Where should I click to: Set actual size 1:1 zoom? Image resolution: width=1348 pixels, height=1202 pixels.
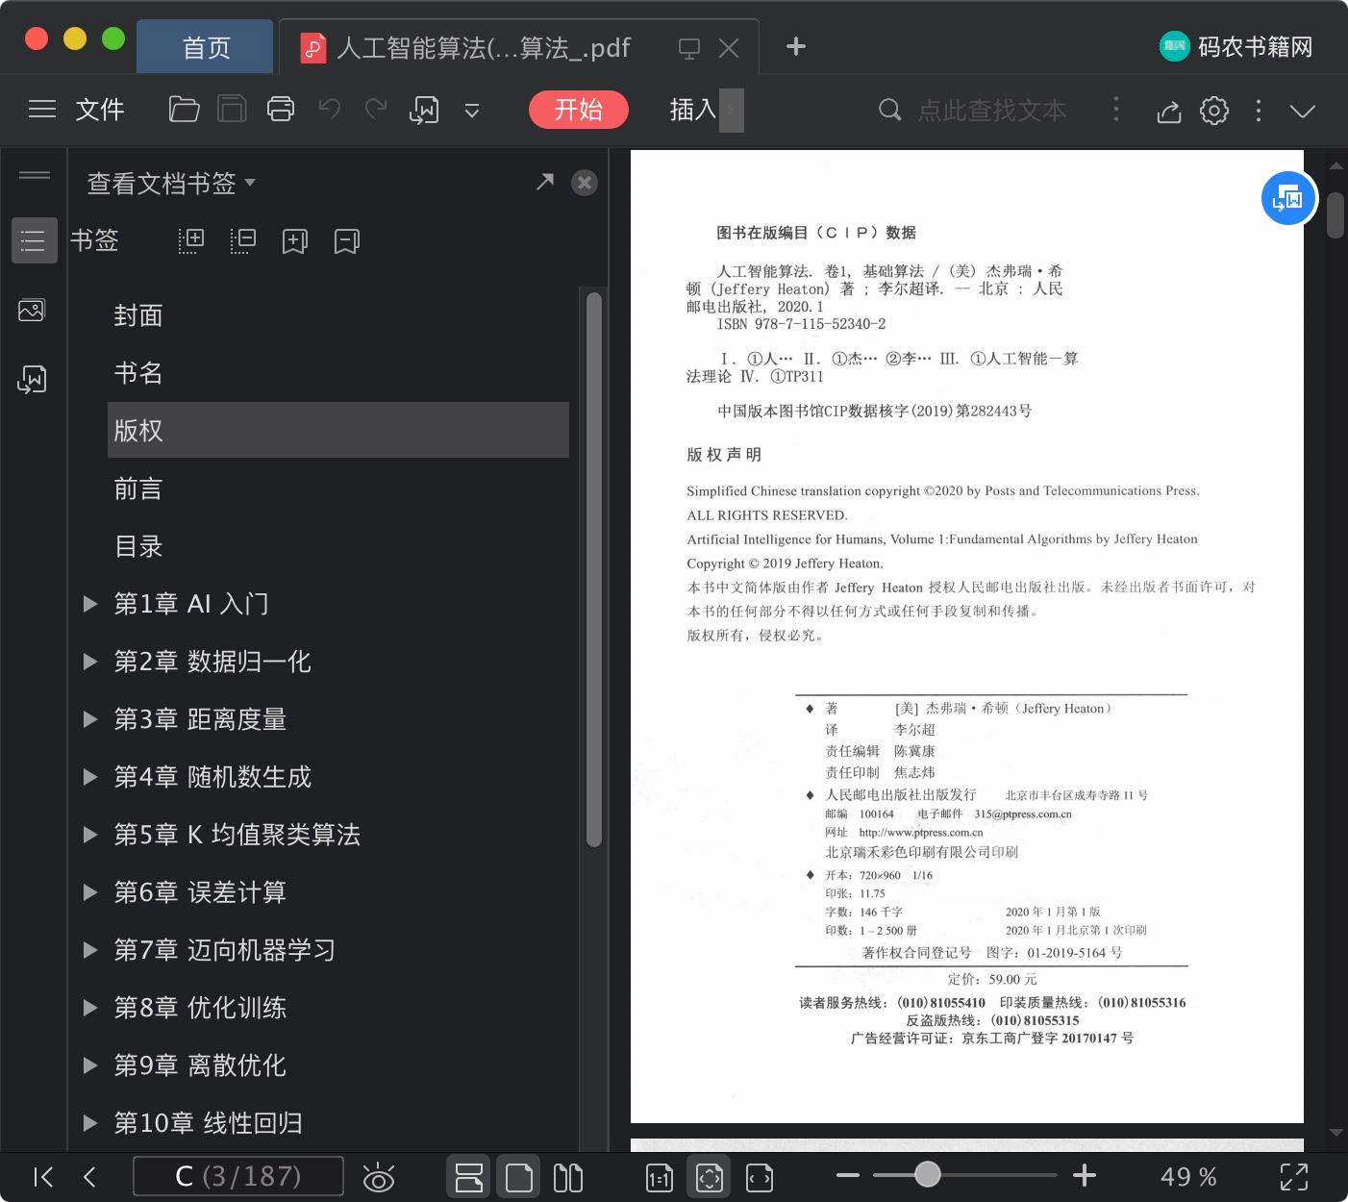coord(660,1177)
